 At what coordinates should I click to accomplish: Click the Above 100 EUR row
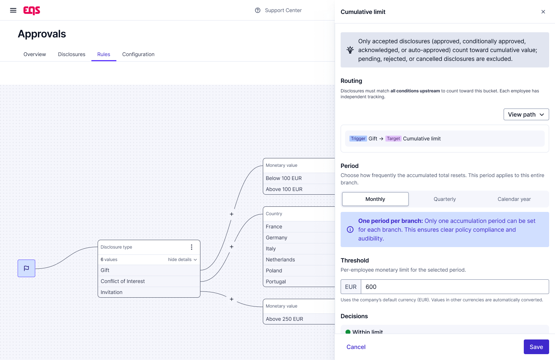(x=299, y=189)
